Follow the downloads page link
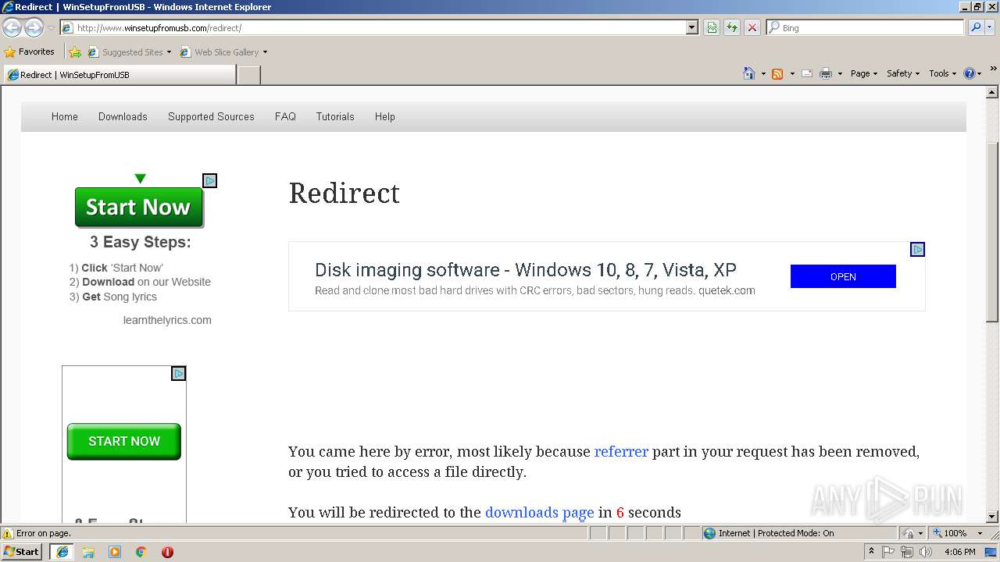 [540, 512]
